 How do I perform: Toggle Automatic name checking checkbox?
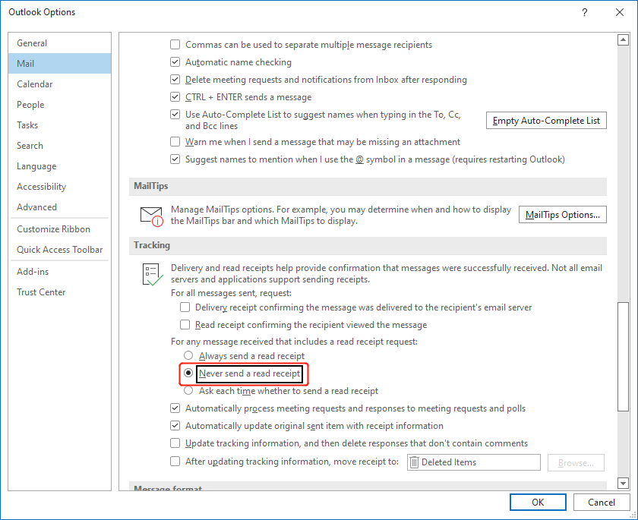pyautogui.click(x=175, y=61)
